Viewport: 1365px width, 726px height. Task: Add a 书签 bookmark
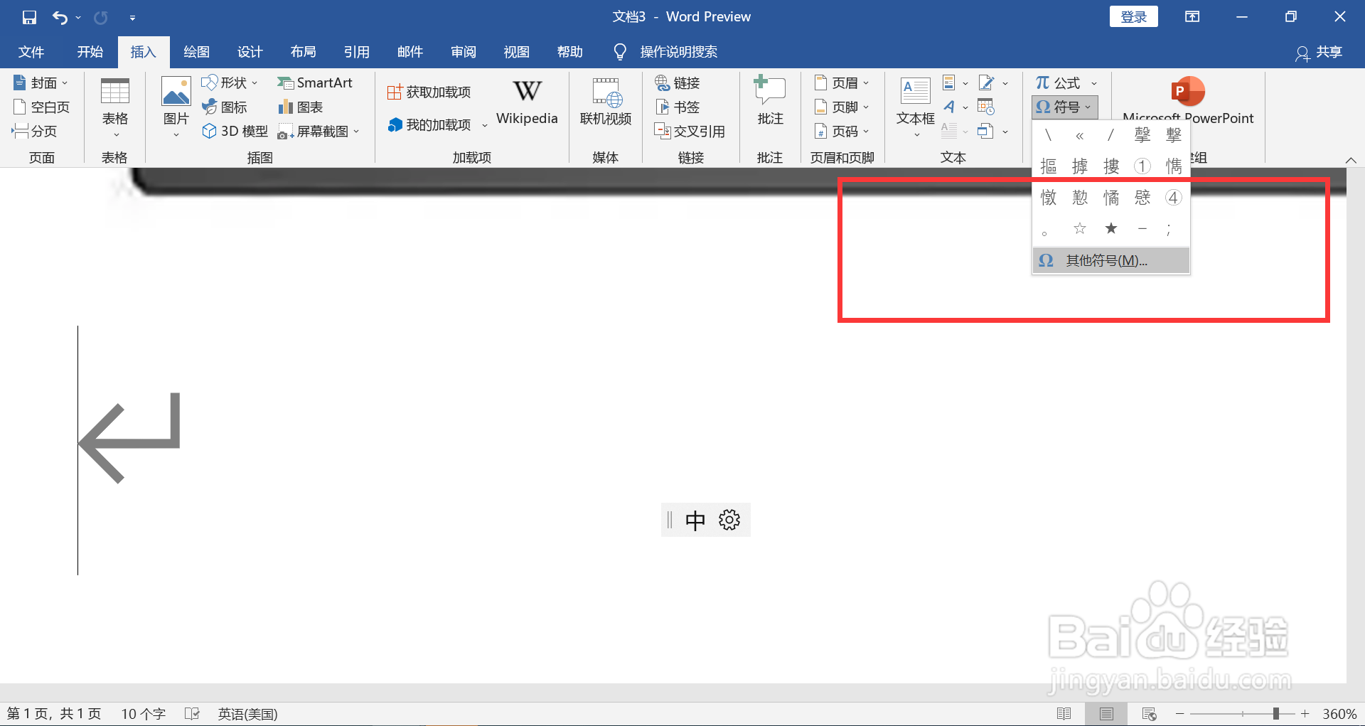tap(678, 107)
